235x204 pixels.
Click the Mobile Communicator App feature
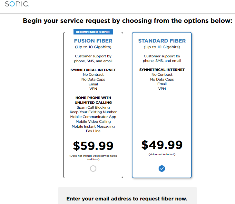point(93,117)
